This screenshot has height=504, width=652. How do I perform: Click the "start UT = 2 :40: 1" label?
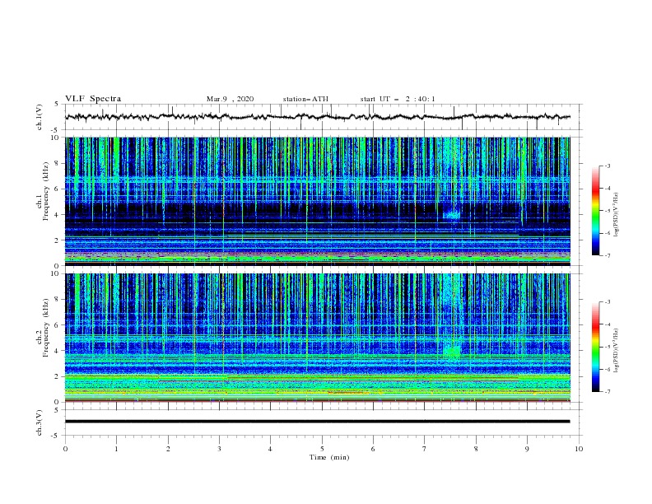tap(398, 99)
